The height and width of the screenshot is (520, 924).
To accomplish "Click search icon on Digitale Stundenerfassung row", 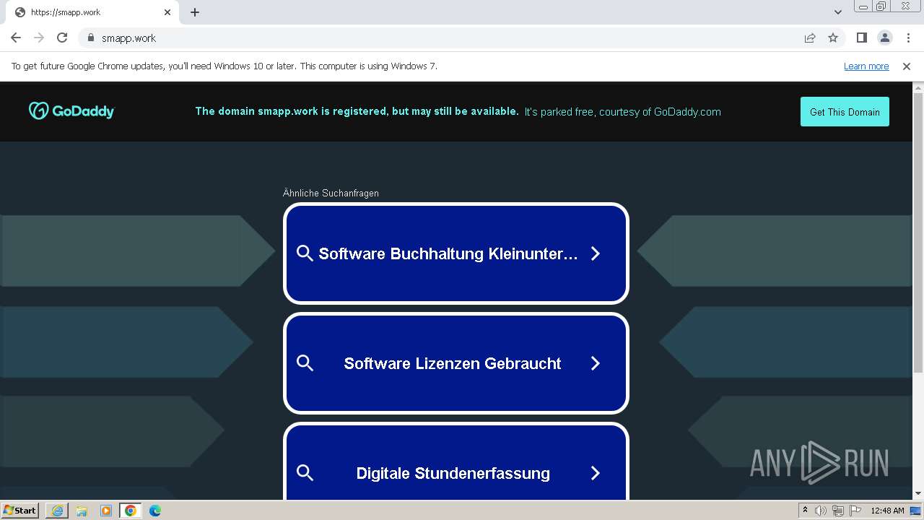I will pyautogui.click(x=305, y=473).
